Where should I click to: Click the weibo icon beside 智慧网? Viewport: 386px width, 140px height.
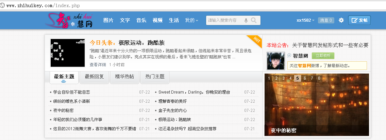click(x=289, y=56)
